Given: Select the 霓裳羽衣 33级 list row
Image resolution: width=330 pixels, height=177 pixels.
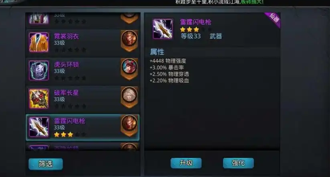Looking at the screenshot, I should [83, 43].
